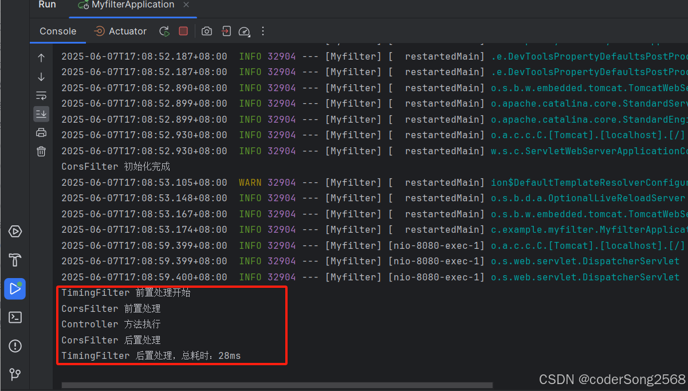The height and width of the screenshot is (391, 688).
Task: Open the profiler gauge icon
Action: click(x=245, y=32)
